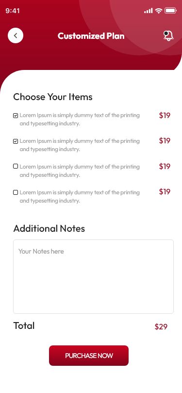Focus the Your Notes here text area
This screenshot has width=182, height=393.
tap(93, 276)
